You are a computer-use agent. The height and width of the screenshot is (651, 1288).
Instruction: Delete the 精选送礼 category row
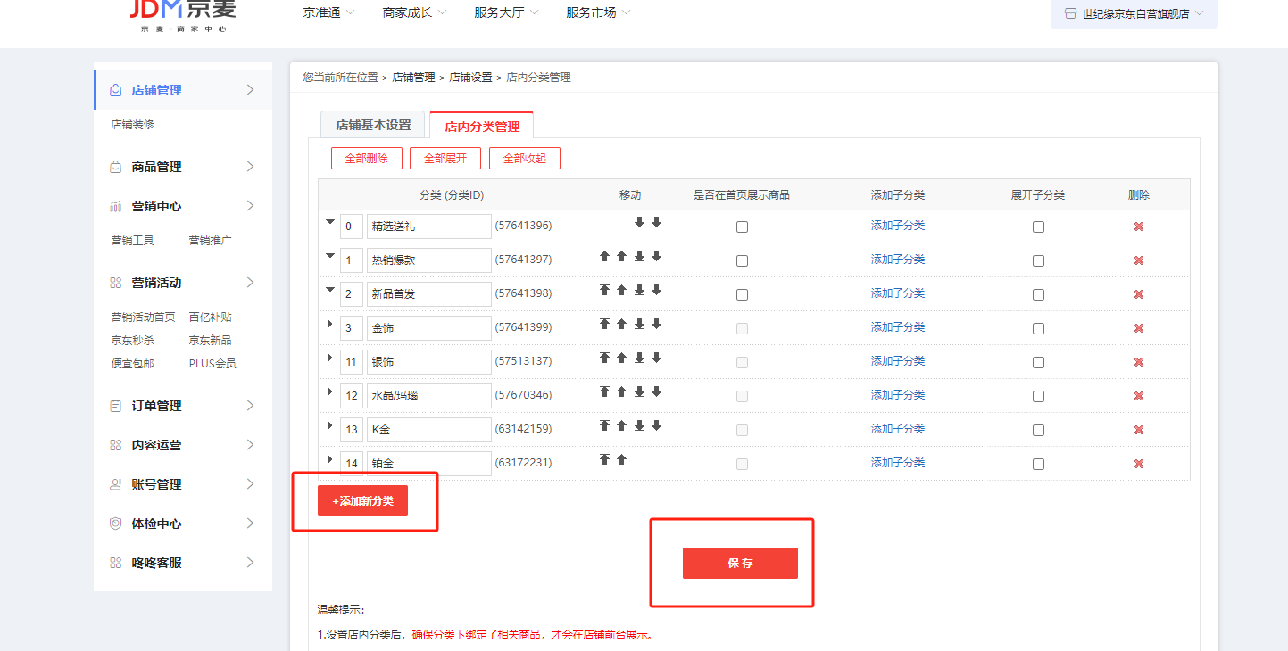tap(1138, 227)
